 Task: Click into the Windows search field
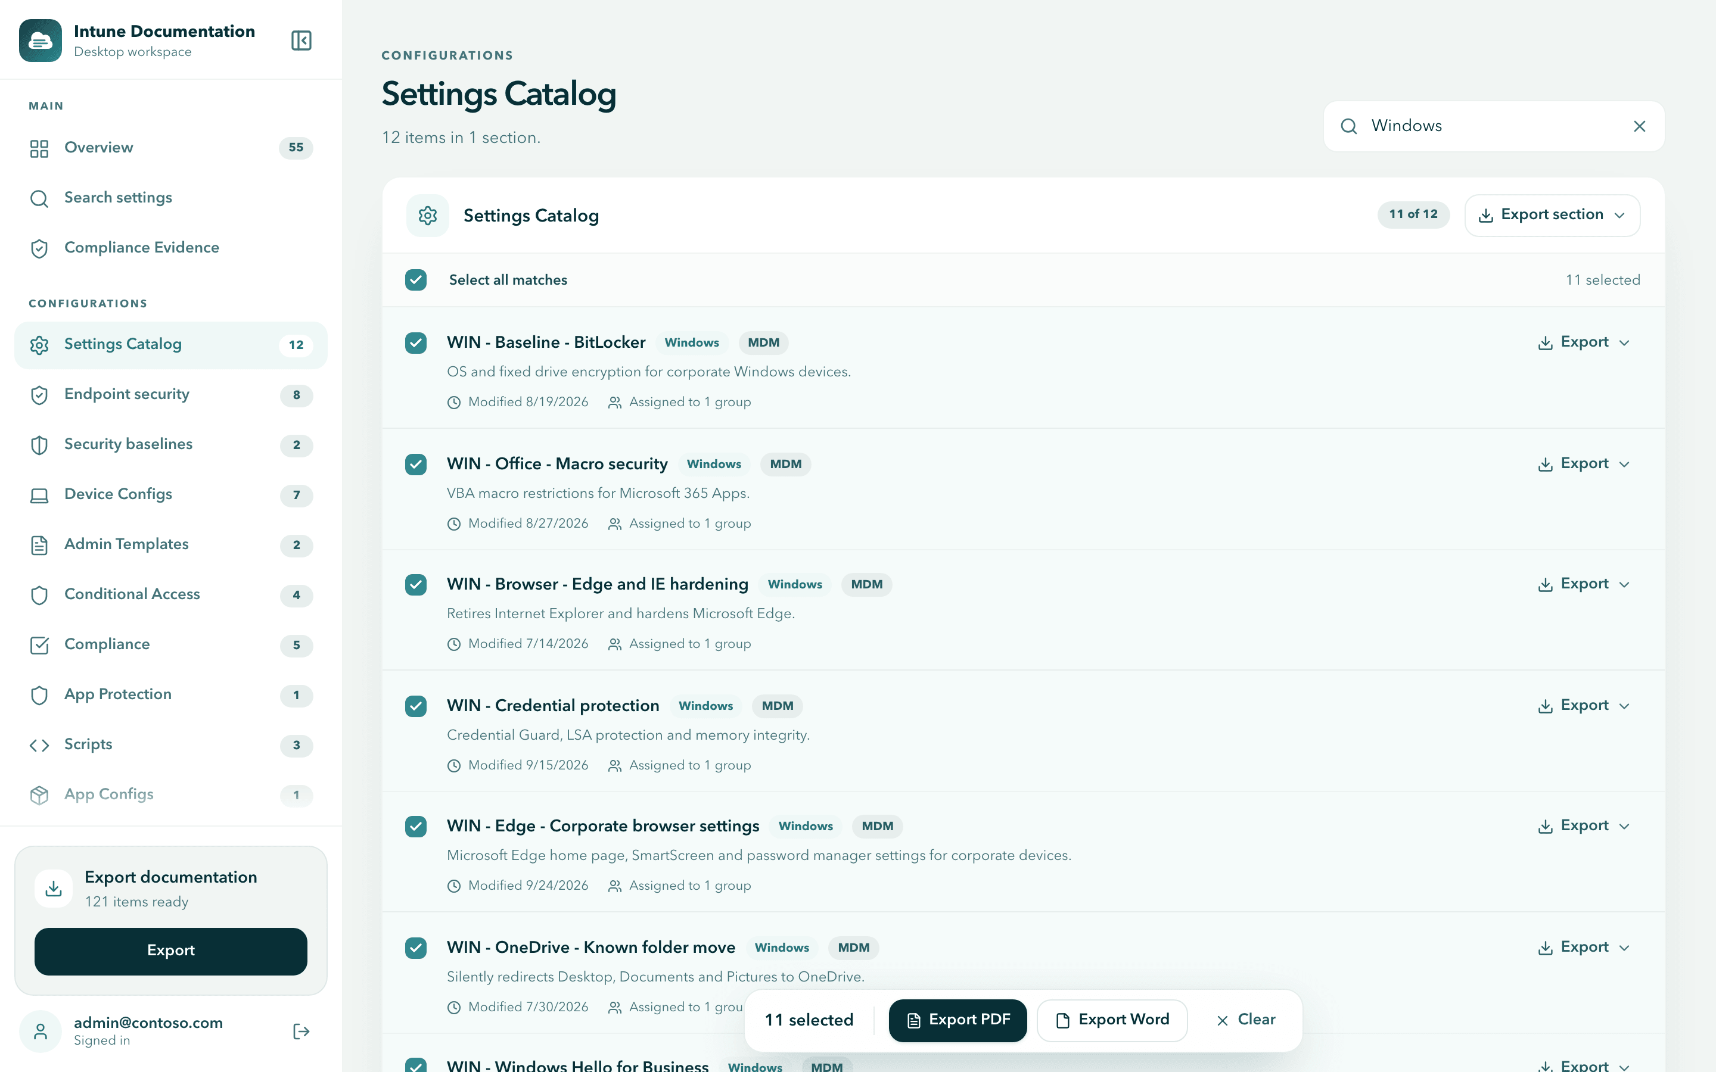coord(1494,126)
